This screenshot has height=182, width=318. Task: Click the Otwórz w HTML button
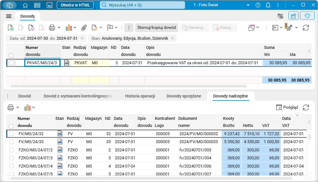(75, 5)
